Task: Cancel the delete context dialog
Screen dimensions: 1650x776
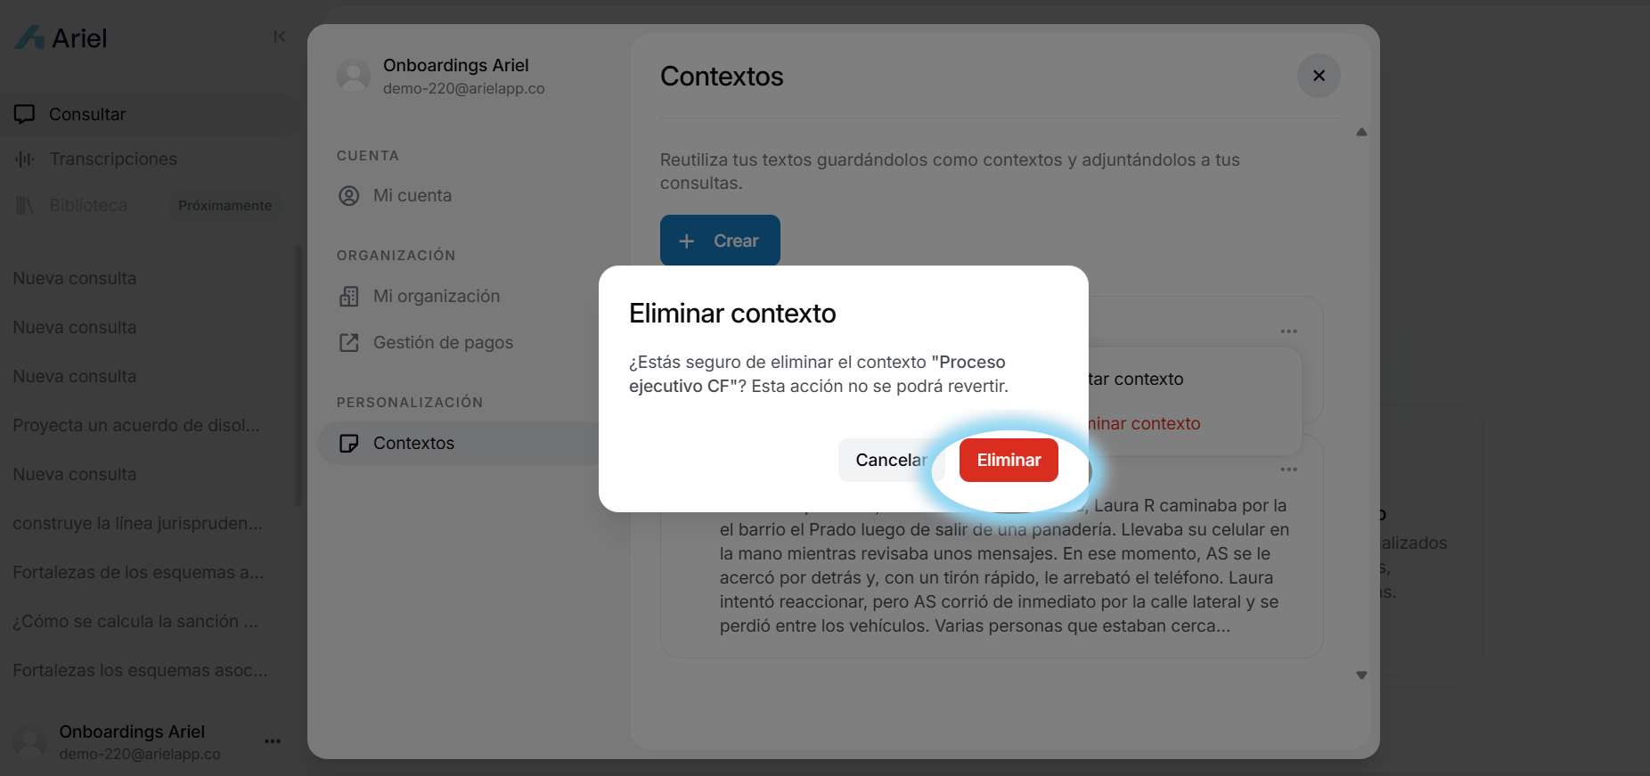Action: click(x=891, y=460)
